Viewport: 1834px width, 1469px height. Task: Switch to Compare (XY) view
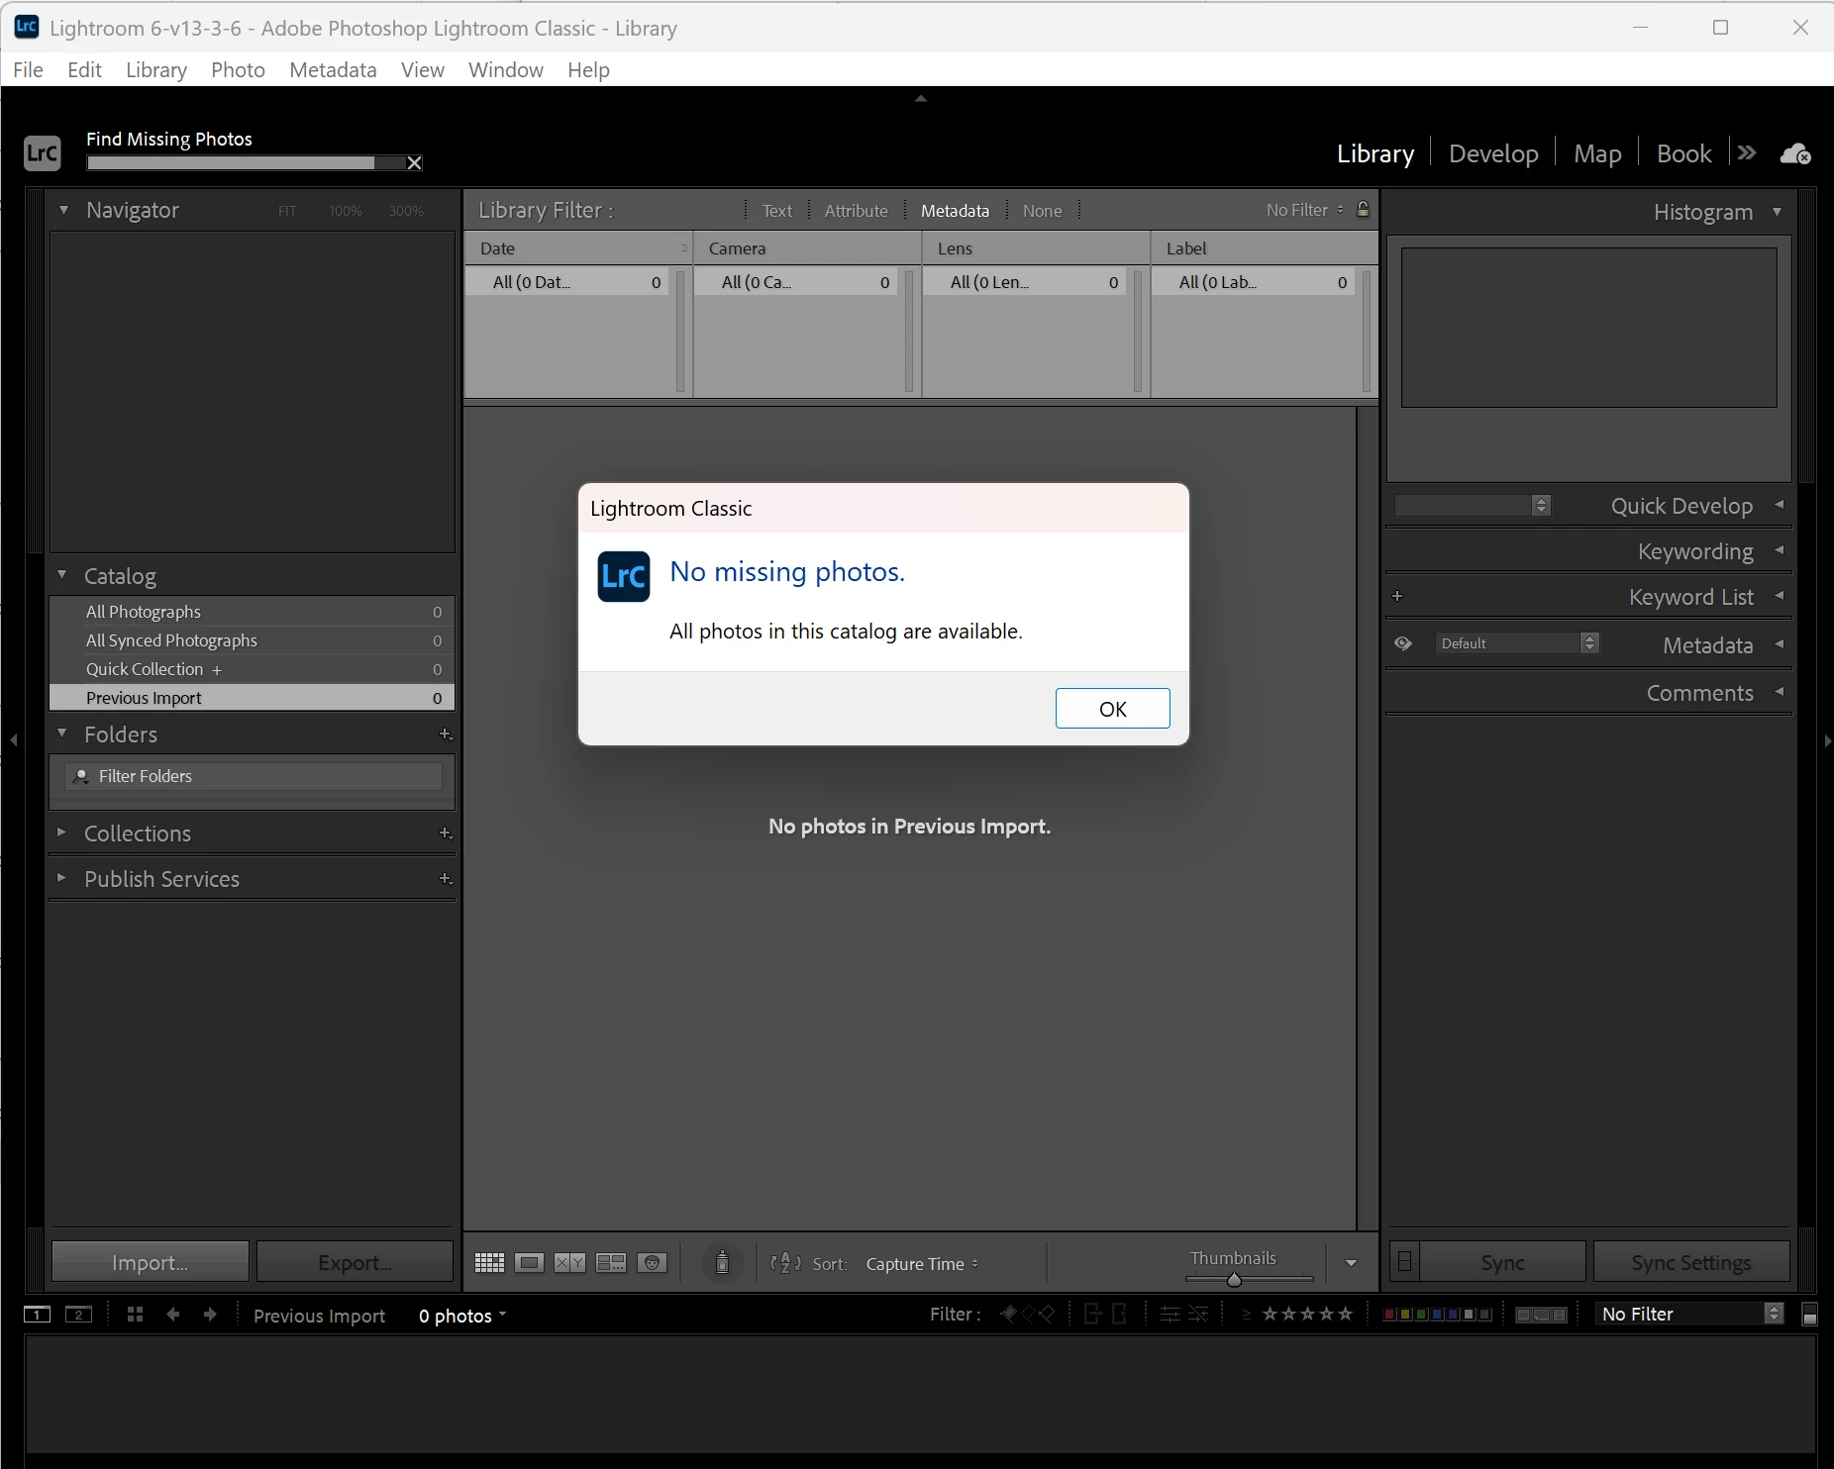tap(569, 1262)
